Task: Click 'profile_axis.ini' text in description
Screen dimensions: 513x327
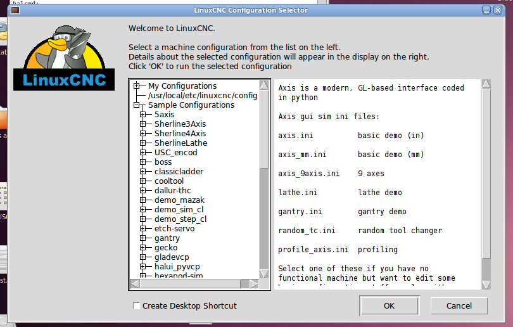Action: coord(313,250)
